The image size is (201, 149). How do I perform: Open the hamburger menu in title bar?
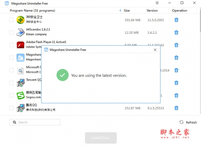(157, 3)
